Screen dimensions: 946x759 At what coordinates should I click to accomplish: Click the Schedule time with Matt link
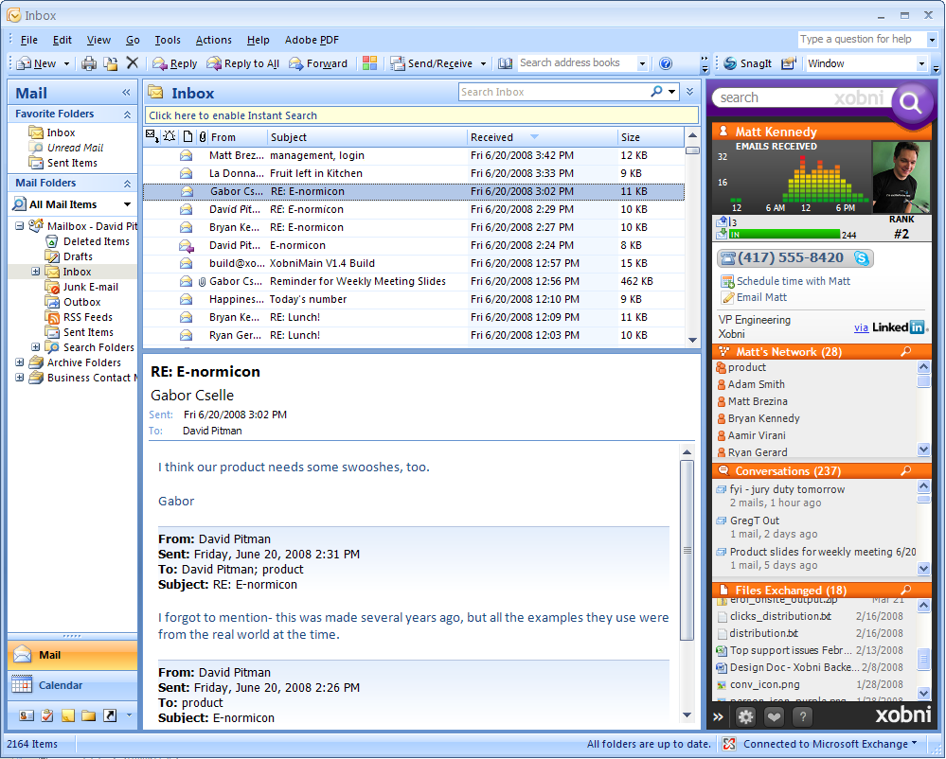(793, 281)
